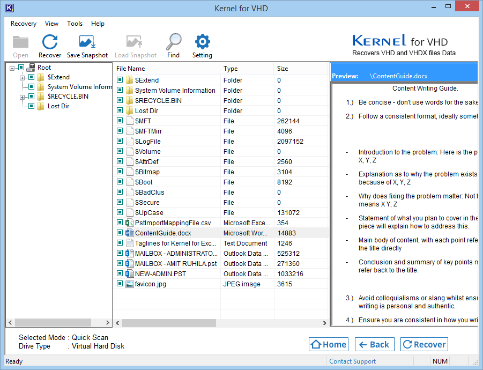This screenshot has height=370, width=483.
Task: Open the Recovery menu
Action: coord(24,24)
